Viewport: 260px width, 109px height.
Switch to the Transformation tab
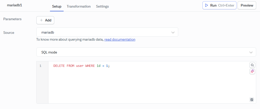point(79,7)
